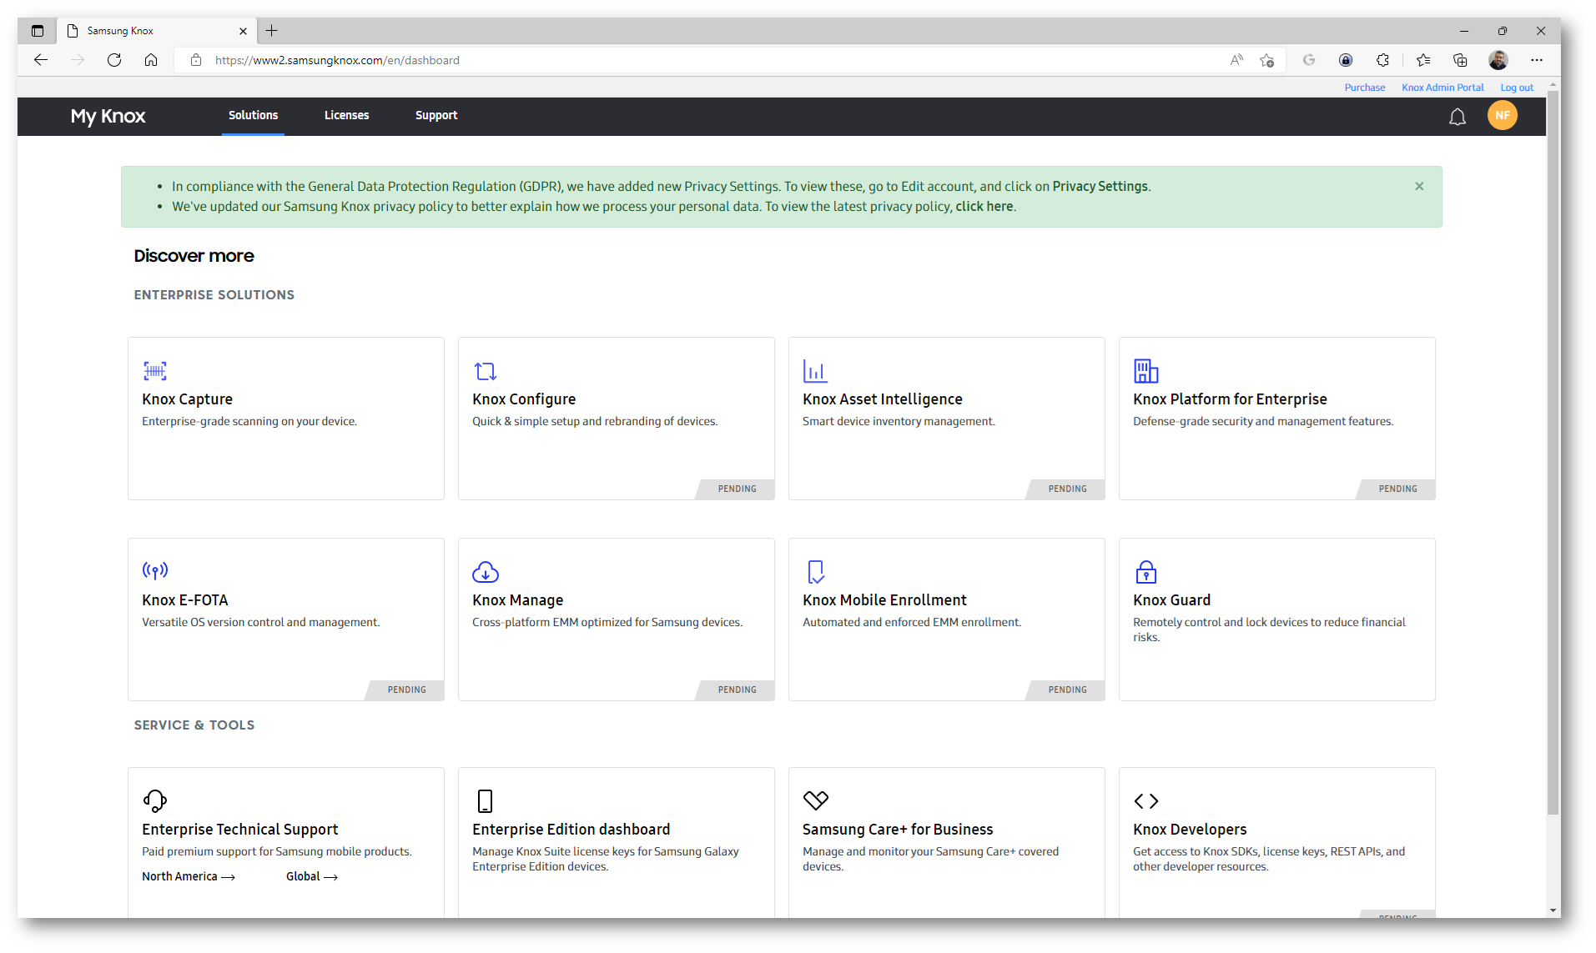
Task: Select the Samsung Knox browser tab
Action: (156, 31)
